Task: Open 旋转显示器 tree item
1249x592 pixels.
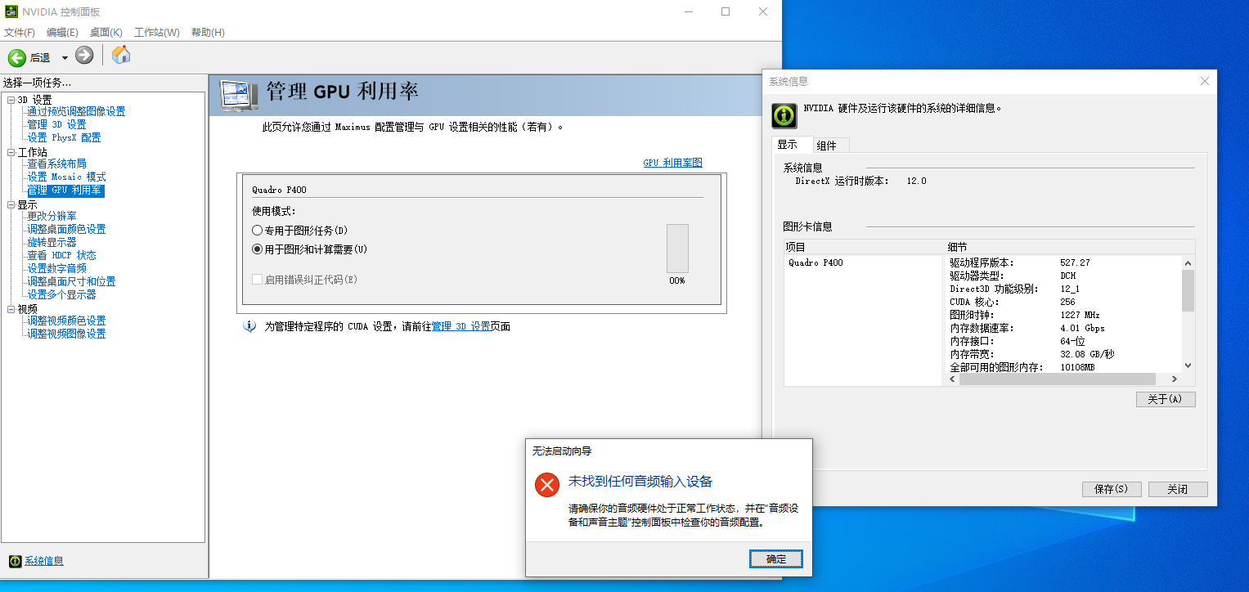Action: pos(52,243)
